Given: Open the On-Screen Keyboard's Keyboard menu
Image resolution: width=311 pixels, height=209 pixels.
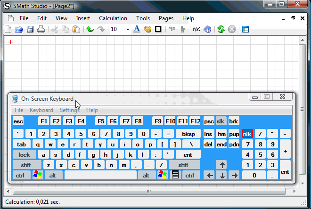Looking at the screenshot, I should [x=41, y=110].
